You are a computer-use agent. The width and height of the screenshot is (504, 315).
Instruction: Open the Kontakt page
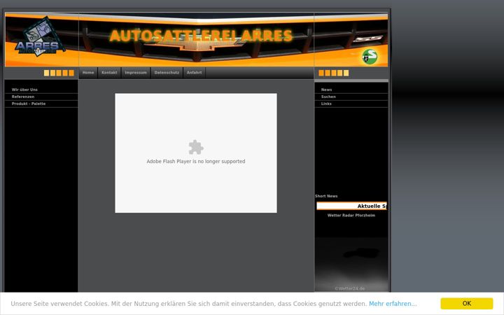point(109,73)
